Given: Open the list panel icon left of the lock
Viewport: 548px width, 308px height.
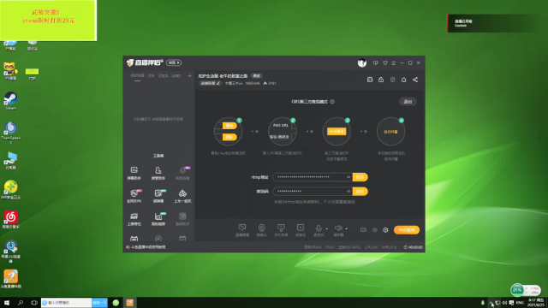Looking at the screenshot, I should point(370,80).
